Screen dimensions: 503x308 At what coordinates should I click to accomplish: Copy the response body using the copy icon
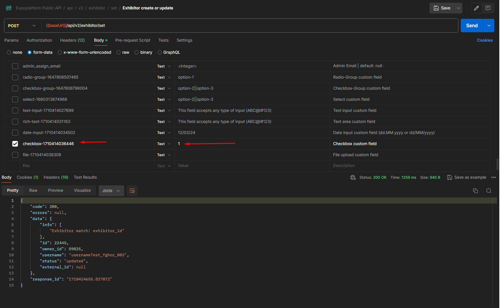tap(475, 190)
